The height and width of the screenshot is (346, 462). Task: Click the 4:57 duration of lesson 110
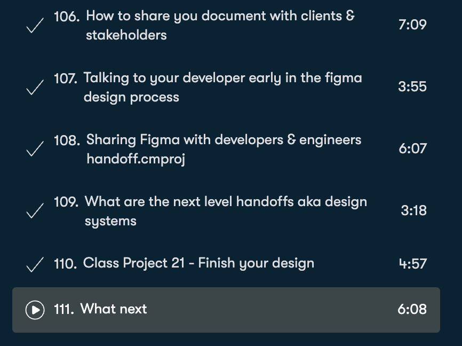(x=412, y=263)
